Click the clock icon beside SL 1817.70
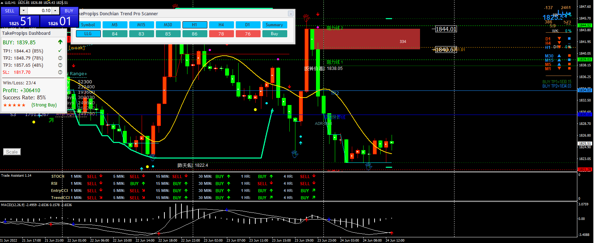The height and width of the screenshot is (243, 594). click(60, 72)
